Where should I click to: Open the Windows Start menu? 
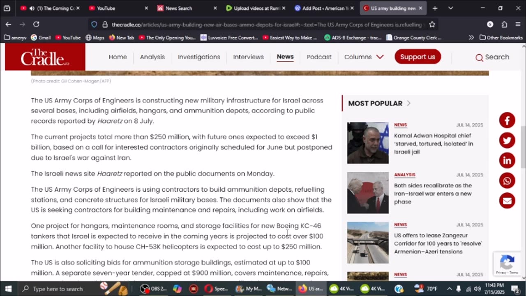8,289
